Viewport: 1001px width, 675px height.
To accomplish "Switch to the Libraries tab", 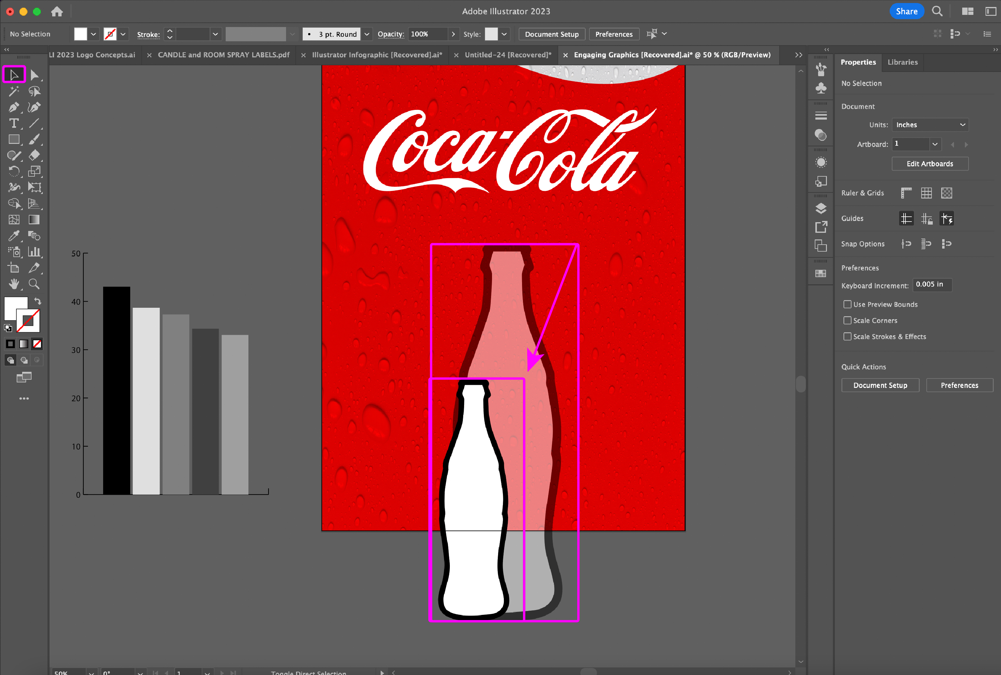I will tap(902, 62).
